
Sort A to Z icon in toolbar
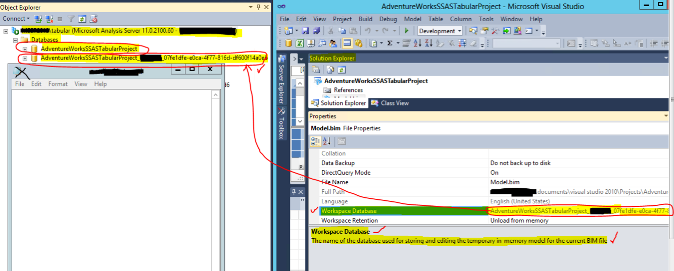pos(417,43)
